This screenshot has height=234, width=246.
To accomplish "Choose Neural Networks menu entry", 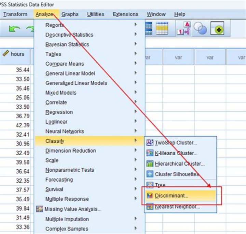I will tap(90, 131).
